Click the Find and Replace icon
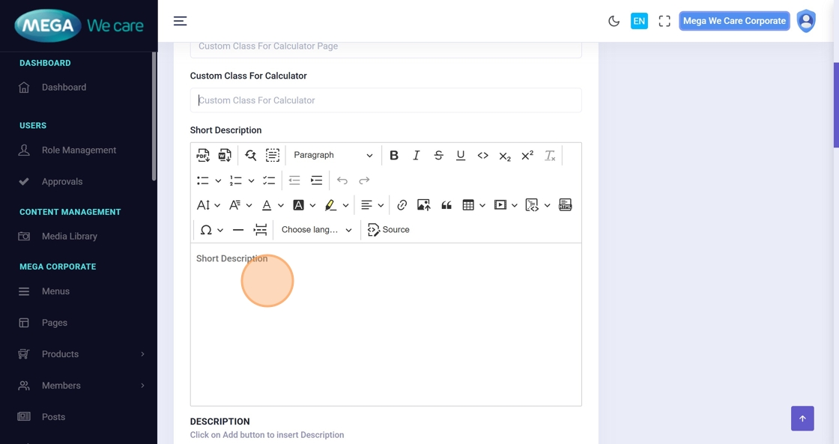The image size is (839, 444). 250,155
